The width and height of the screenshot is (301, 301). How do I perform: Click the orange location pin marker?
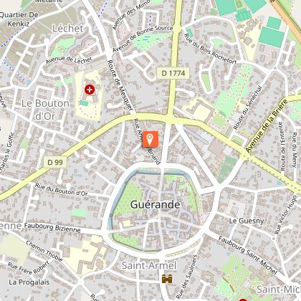pos(150,139)
